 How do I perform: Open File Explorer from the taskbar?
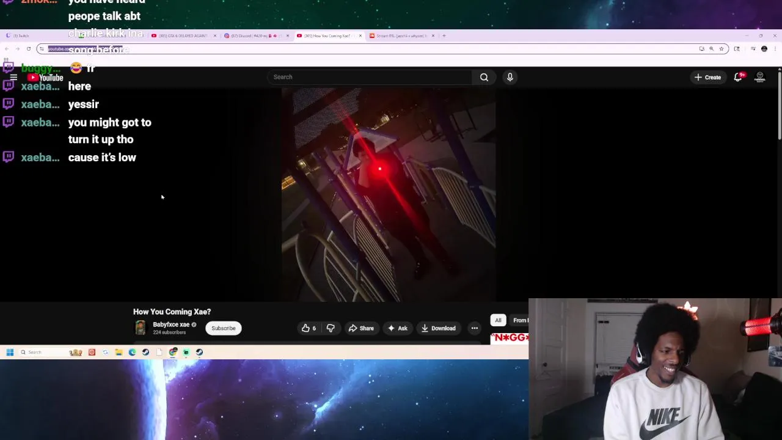point(119,352)
